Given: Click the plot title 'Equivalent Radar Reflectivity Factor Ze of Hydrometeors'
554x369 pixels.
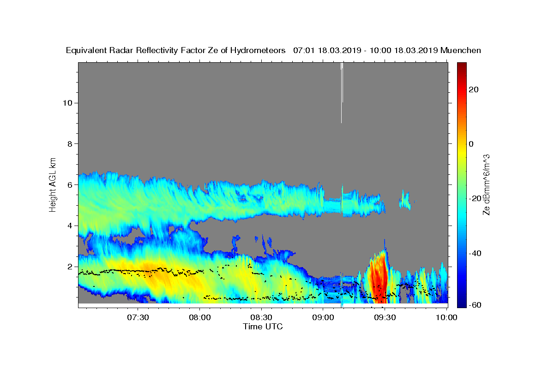Looking at the screenshot, I should [x=175, y=51].
